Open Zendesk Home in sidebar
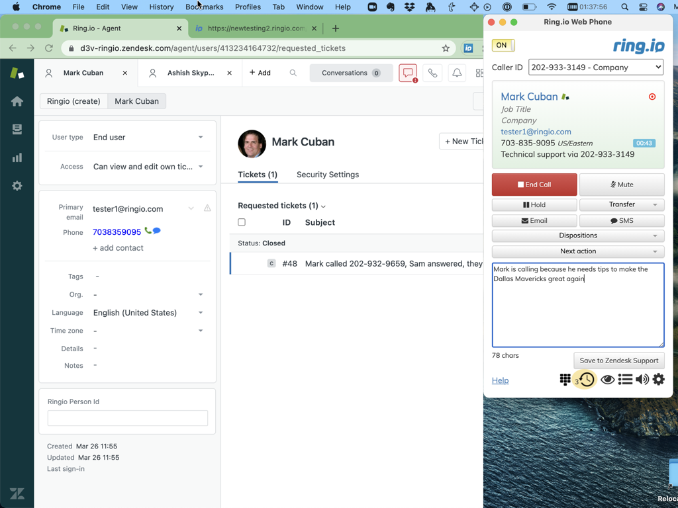The image size is (678, 508). [x=17, y=101]
